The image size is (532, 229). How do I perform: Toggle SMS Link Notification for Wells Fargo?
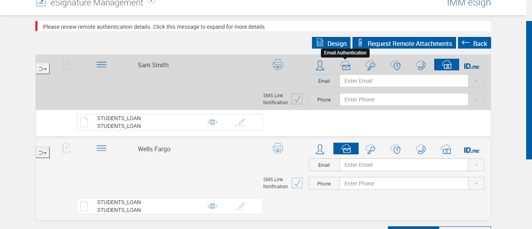click(x=297, y=183)
